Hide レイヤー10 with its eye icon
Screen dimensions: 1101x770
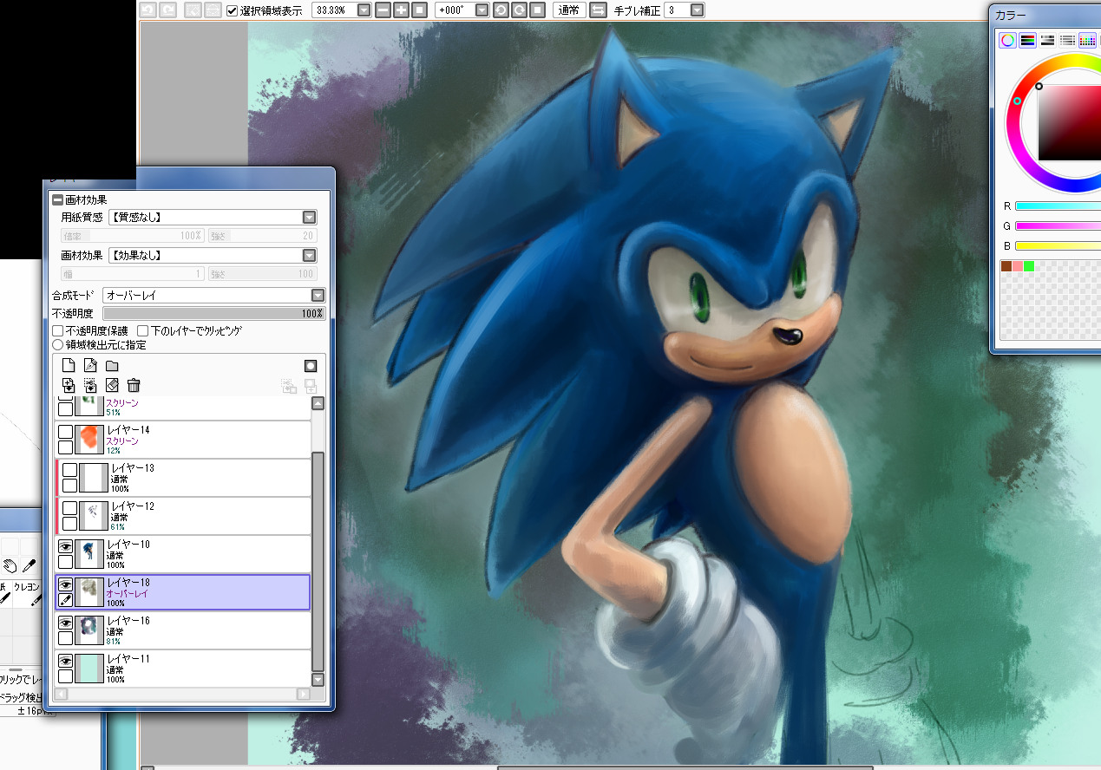(65, 547)
